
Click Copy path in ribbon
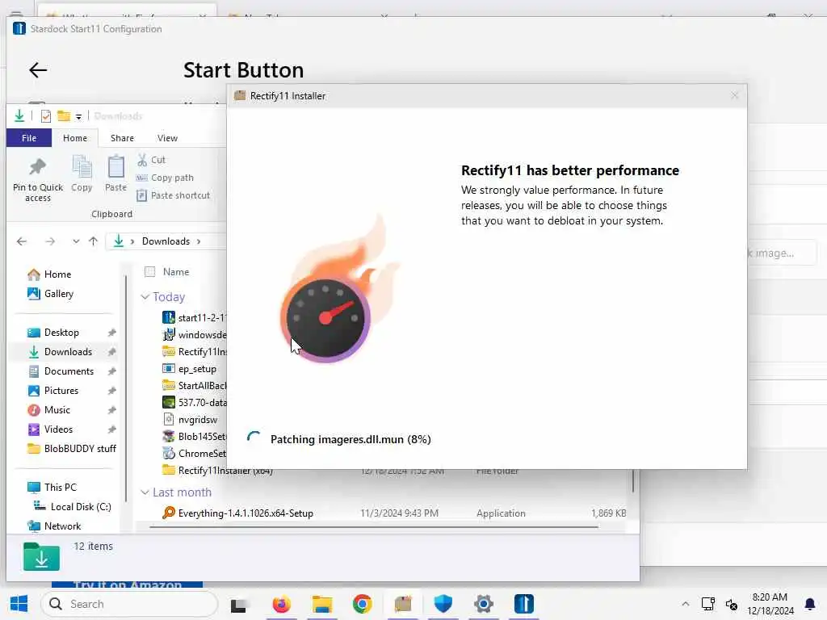pyautogui.click(x=165, y=178)
